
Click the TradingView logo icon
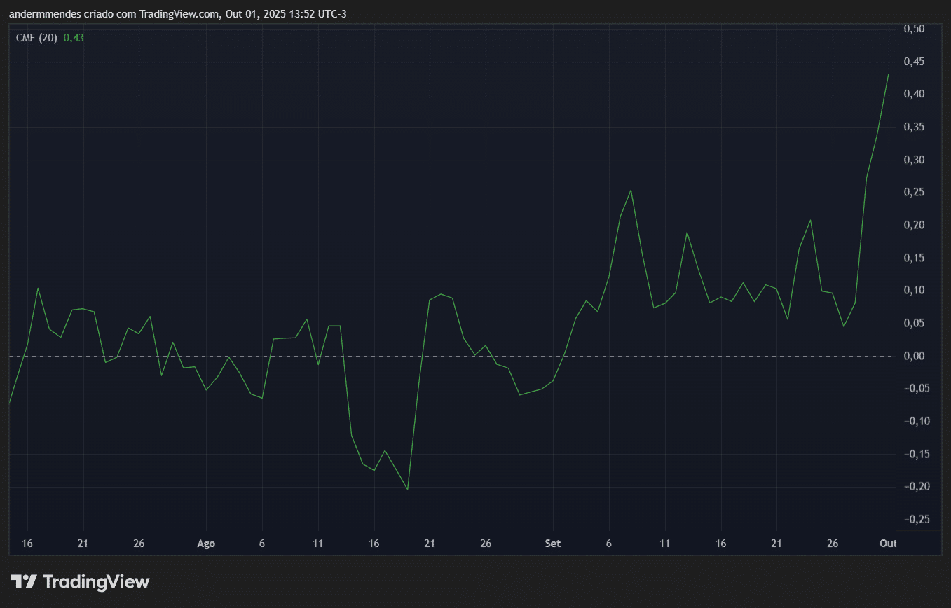tap(24, 581)
